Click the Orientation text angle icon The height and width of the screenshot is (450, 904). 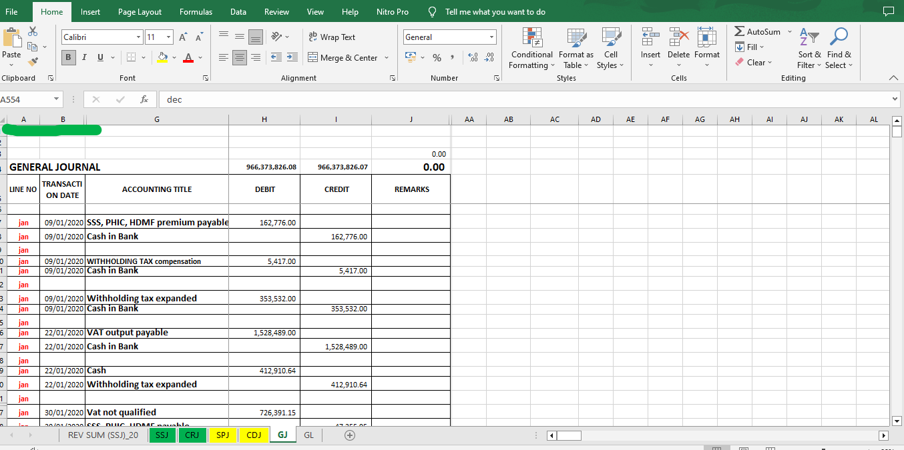click(x=277, y=37)
